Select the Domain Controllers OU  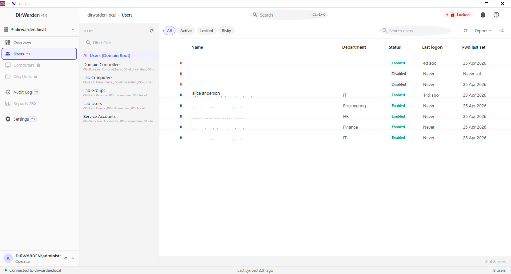[x=119, y=67]
